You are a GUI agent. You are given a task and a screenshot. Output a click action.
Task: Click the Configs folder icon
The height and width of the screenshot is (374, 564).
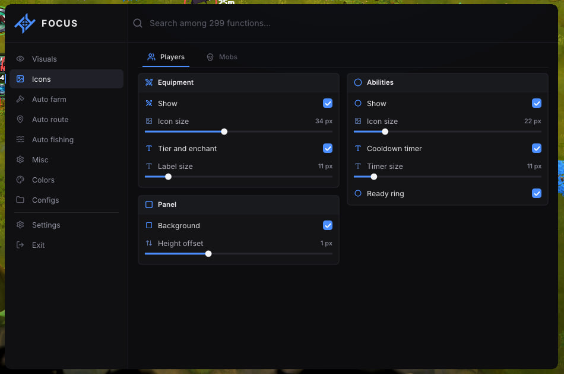(x=20, y=199)
